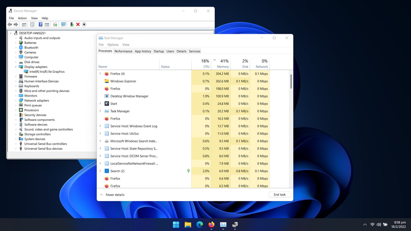Screen dimensions: 411x231
Task: Click the green leaf suspended status icon
Action: (x=188, y=171)
